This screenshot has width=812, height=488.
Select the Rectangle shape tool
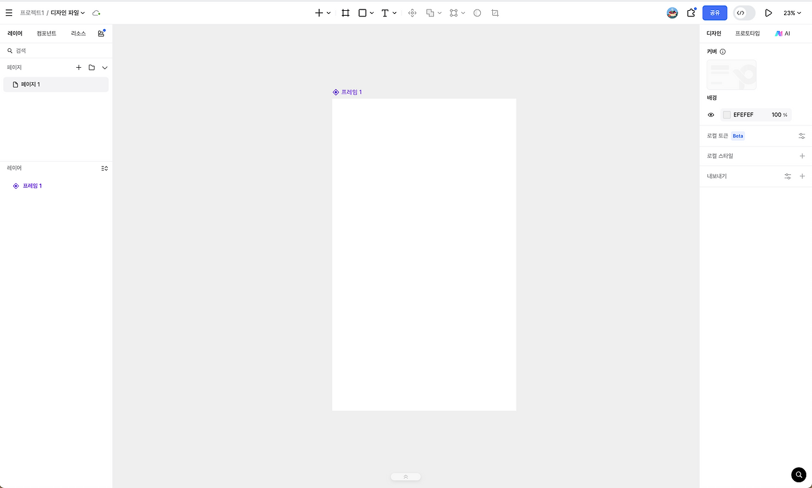click(362, 13)
